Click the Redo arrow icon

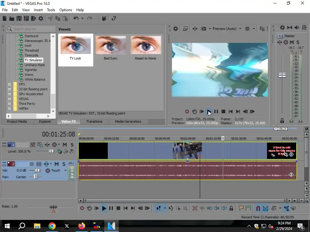[90, 18]
